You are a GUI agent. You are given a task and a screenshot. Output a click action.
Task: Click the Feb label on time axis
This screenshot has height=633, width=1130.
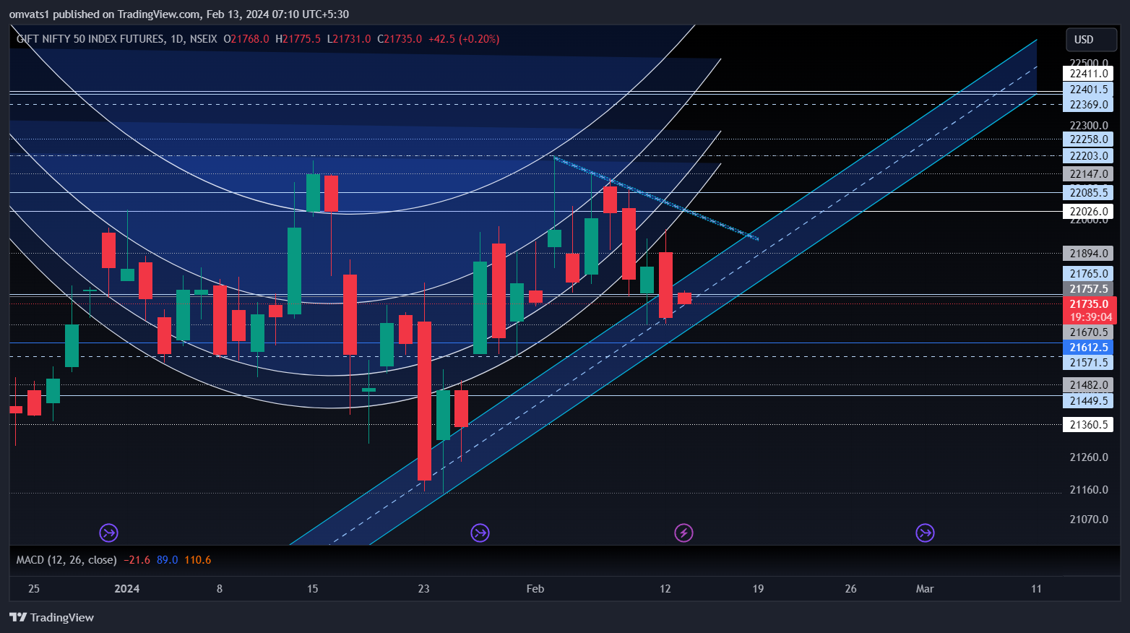pos(535,589)
